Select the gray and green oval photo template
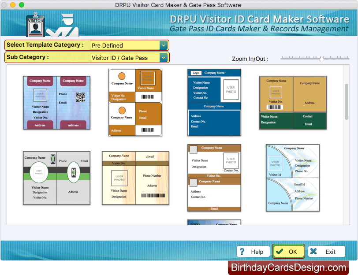The image size is (358, 275). tap(56, 178)
